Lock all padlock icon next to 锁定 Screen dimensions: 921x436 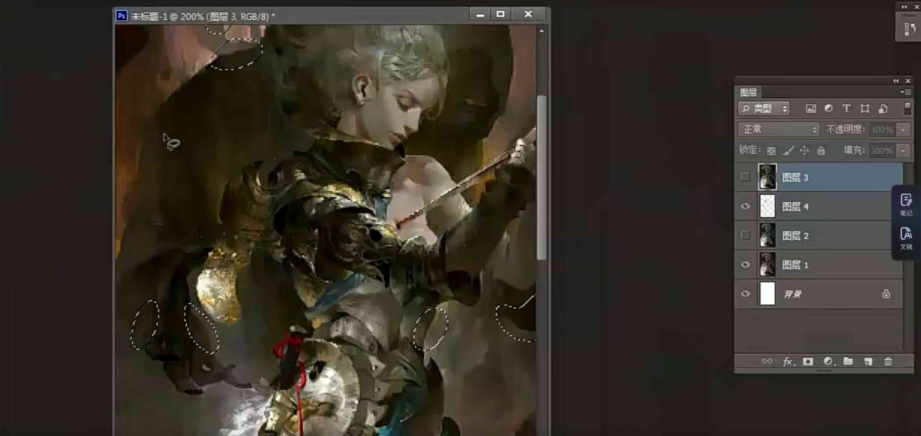pos(821,151)
